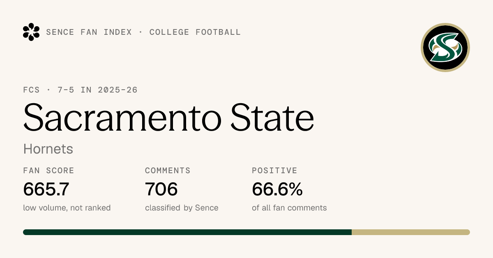Click the 665.7 fan score value

(46, 189)
